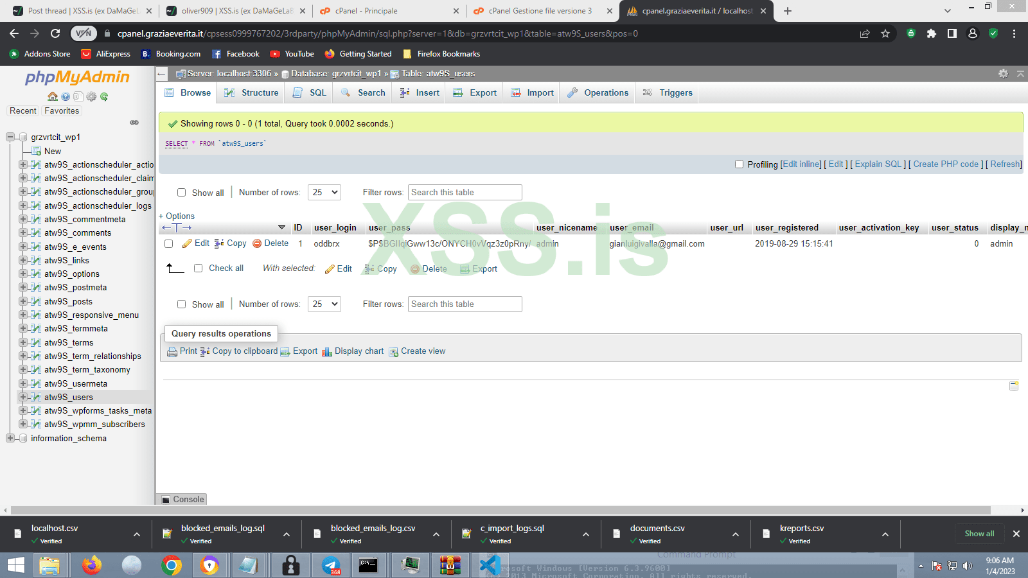Go to phpMyAdmin home icon
This screenshot has width=1028, height=578.
(x=53, y=96)
